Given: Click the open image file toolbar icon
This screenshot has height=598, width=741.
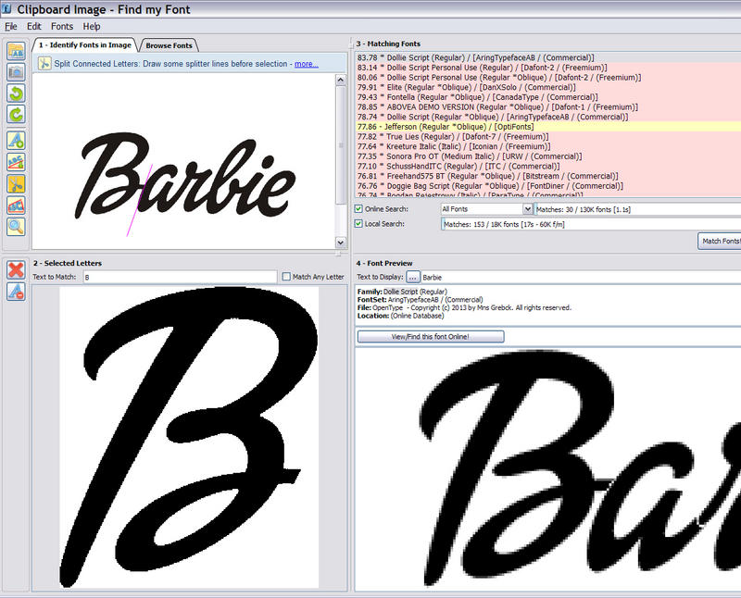Looking at the screenshot, I should [x=16, y=51].
